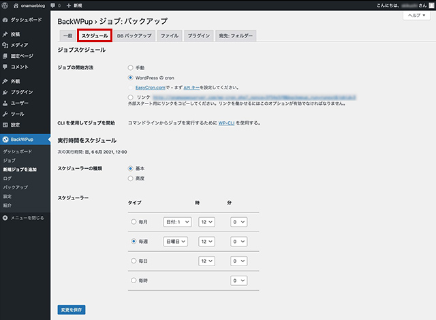Viewport: 436px width, 320px height.
Task: Click the ツール wrench icon in sidebar
Action: pos(5,114)
